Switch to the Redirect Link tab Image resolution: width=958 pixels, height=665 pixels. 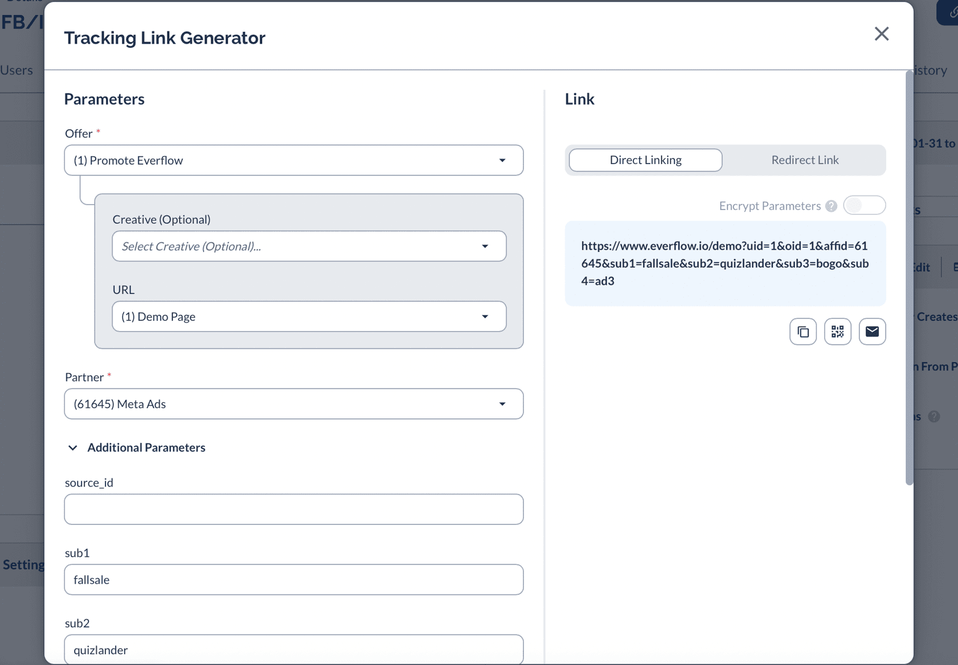tap(805, 160)
